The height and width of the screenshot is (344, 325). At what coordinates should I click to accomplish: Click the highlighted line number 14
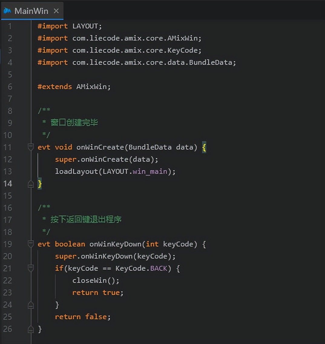(8, 184)
